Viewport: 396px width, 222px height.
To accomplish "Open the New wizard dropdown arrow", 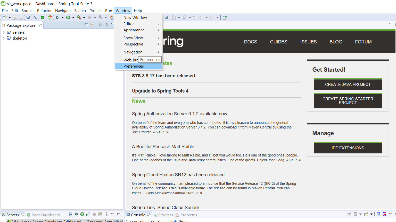I will click(10, 17).
